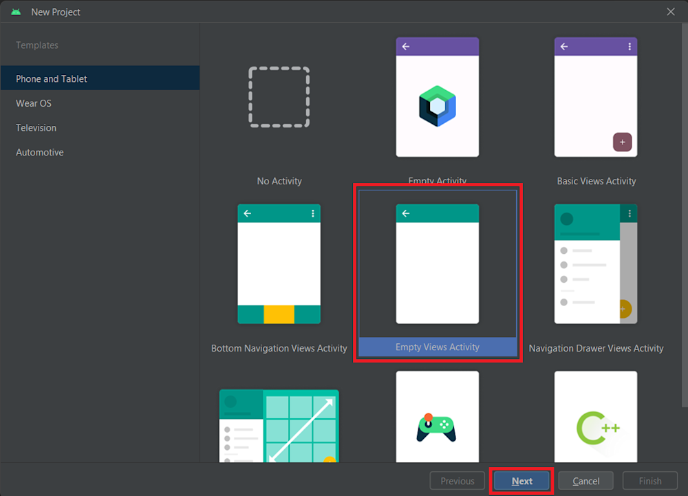This screenshot has height=496, width=688.
Task: Click the Previous button
Action: point(457,481)
